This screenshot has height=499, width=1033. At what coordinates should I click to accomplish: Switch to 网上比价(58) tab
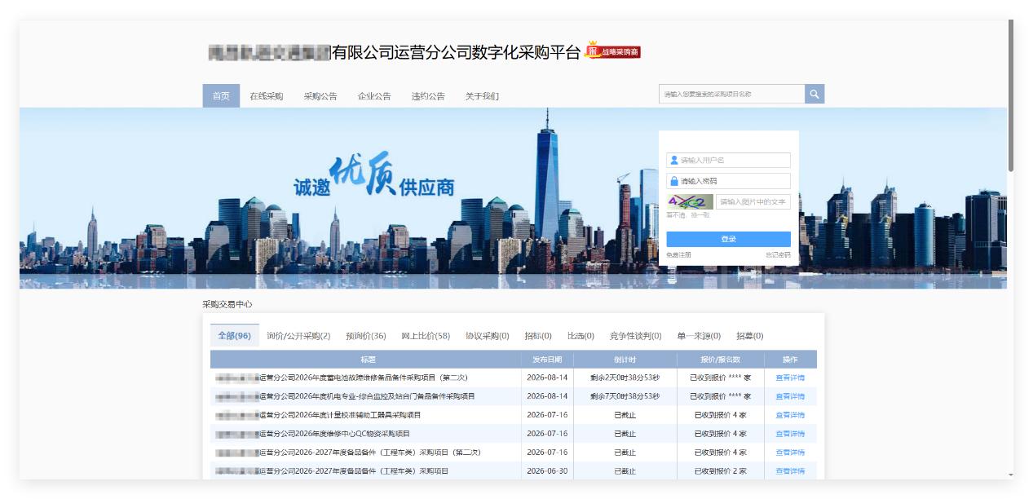pyautogui.click(x=426, y=336)
